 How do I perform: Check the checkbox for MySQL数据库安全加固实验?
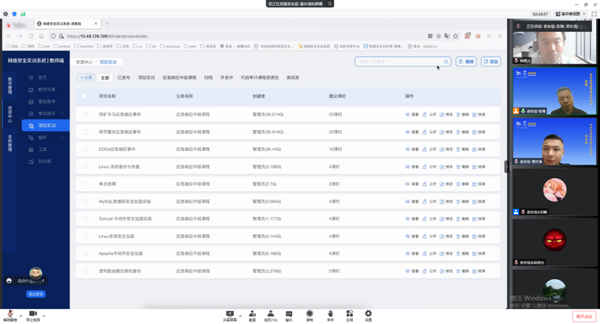coord(85,201)
